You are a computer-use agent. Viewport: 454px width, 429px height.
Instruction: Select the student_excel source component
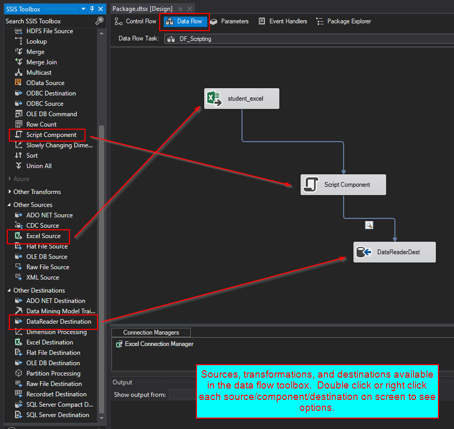242,99
